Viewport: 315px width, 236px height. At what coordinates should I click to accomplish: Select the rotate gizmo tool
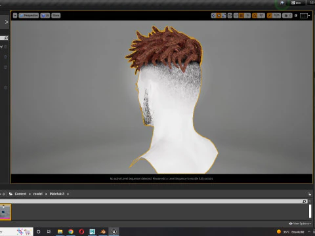tap(219, 16)
